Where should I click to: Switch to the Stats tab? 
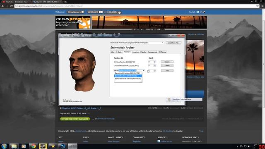(x=120, y=52)
